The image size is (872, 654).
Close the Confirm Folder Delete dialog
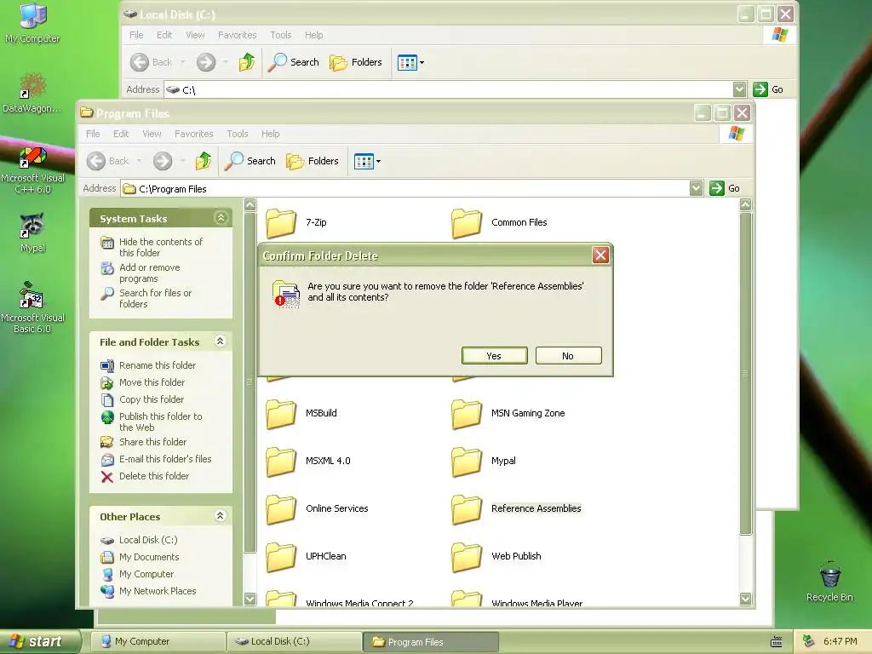pos(600,255)
